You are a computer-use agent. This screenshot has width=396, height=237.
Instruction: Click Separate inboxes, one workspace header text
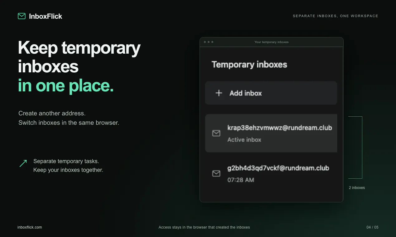click(x=336, y=16)
